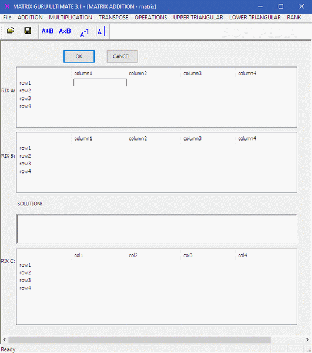Open the ADDITION menu
312x353 pixels.
click(30, 18)
